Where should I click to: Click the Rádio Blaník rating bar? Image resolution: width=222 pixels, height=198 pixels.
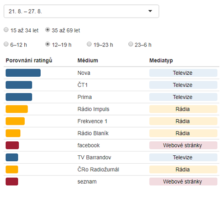point(13,133)
